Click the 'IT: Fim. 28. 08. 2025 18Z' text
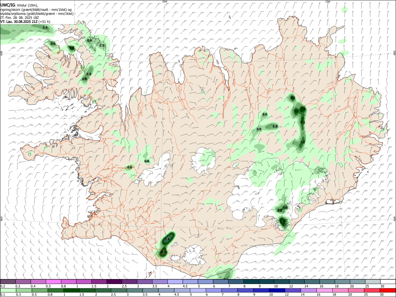The width and height of the screenshot is (396, 297). pos(19,18)
